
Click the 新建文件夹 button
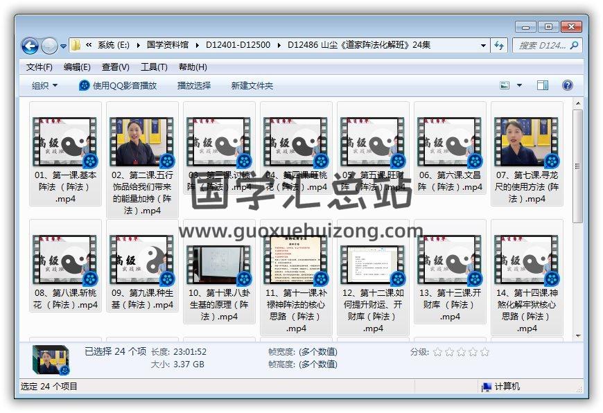[x=252, y=85]
